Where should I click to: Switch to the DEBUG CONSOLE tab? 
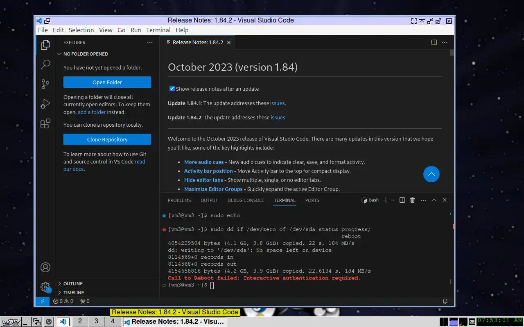[246, 200]
